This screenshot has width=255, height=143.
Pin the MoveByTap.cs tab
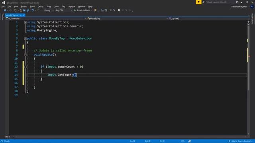coord(21,15)
